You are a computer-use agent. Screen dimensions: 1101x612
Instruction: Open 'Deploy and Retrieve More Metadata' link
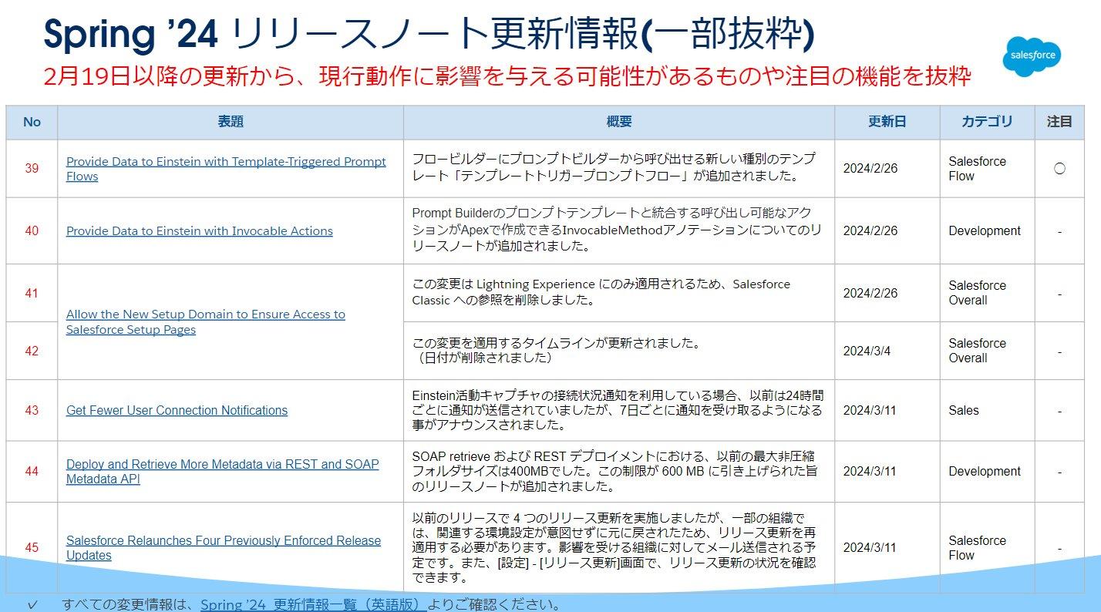(223, 472)
